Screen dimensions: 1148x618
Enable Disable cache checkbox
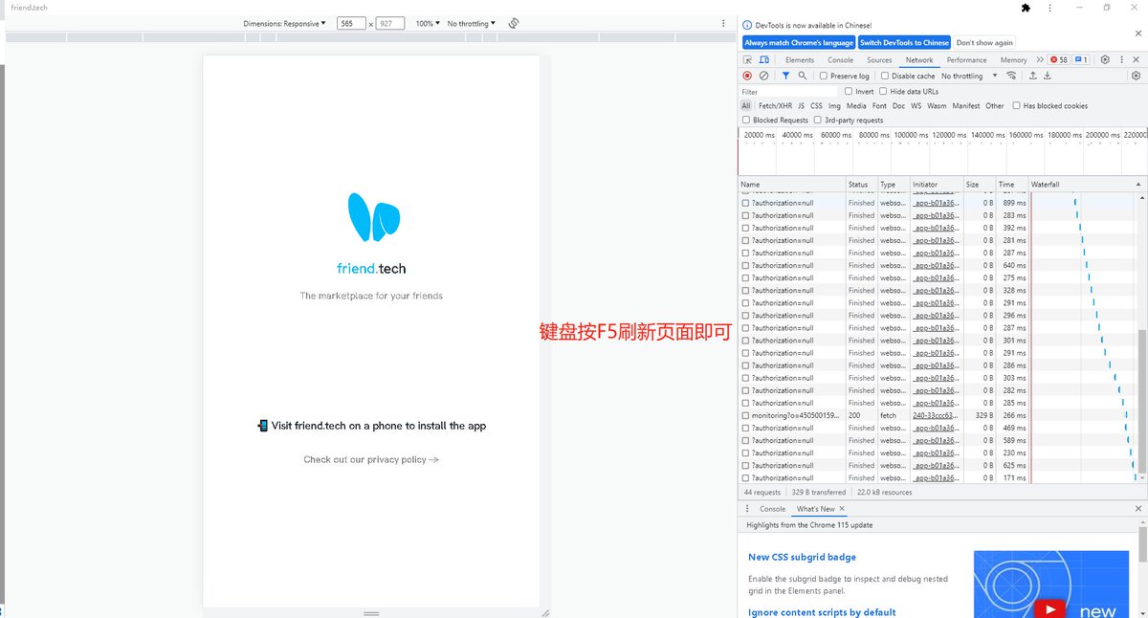click(x=885, y=76)
